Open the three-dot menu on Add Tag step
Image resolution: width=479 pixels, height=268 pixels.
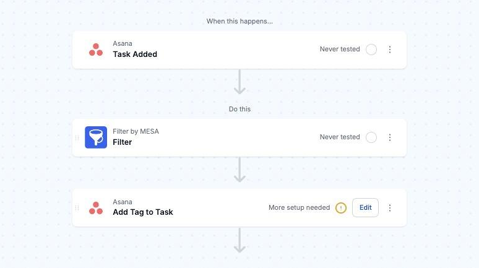(x=390, y=208)
